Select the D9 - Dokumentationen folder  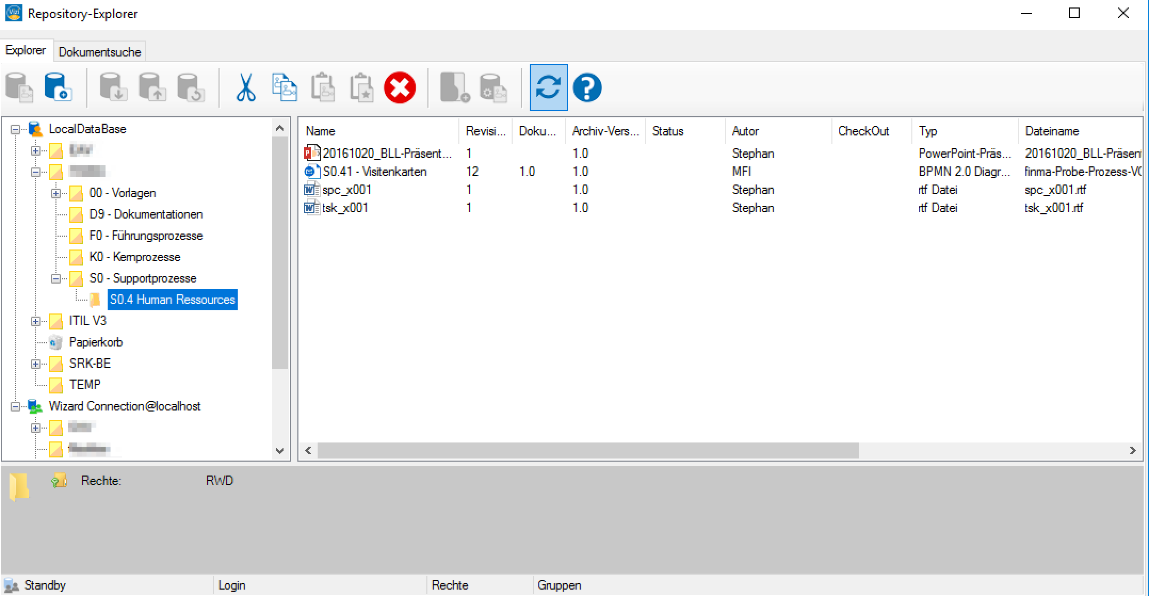click(146, 214)
